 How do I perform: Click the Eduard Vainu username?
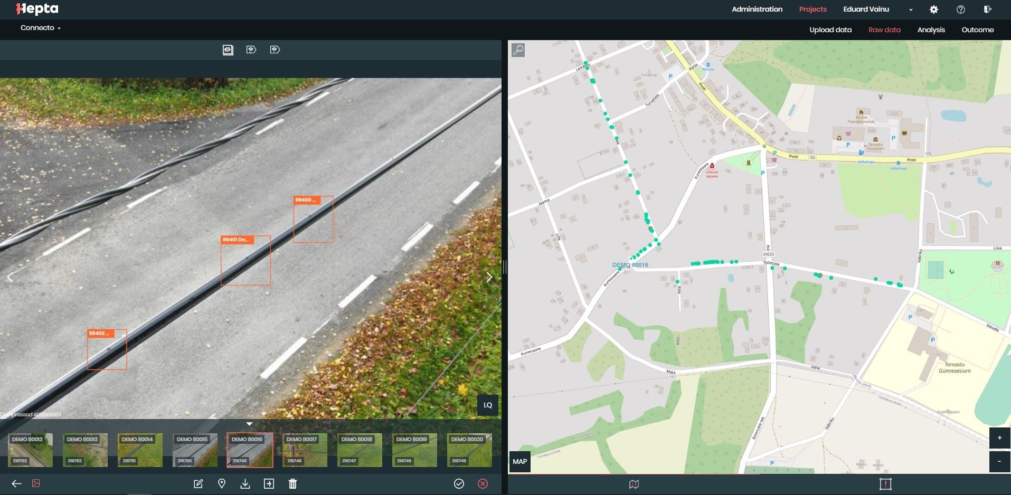point(866,9)
